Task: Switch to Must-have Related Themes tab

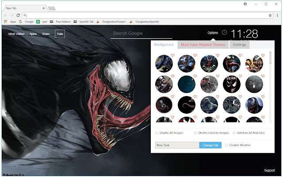Action: (x=203, y=45)
